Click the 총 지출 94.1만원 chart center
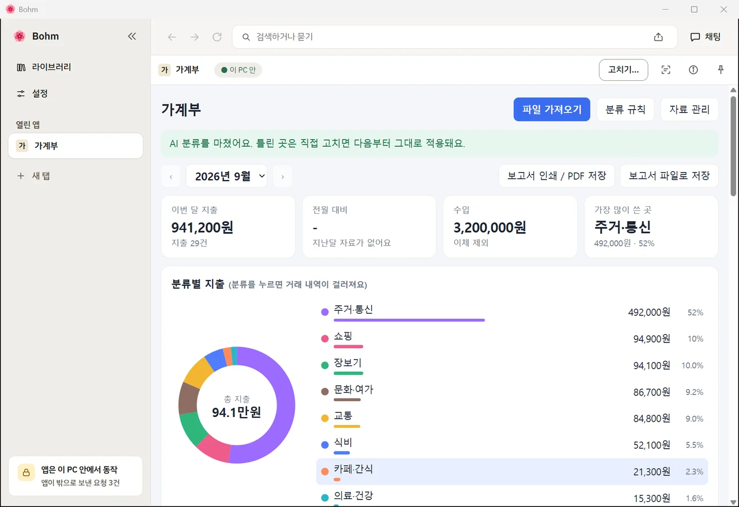 tap(237, 407)
